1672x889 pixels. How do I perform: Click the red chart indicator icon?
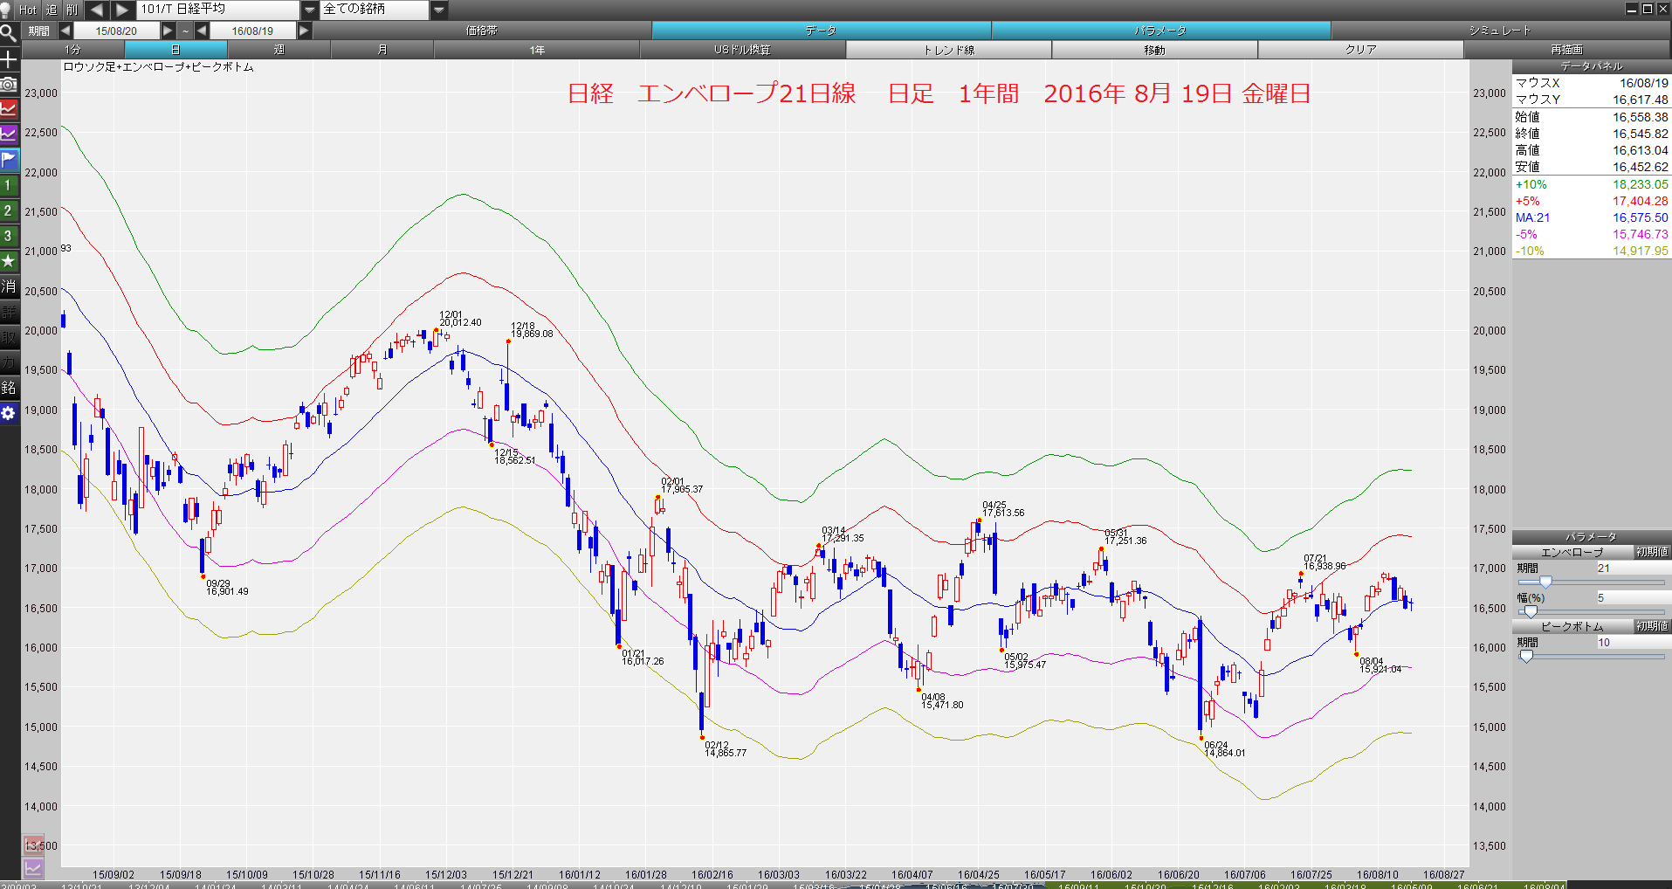[x=9, y=109]
